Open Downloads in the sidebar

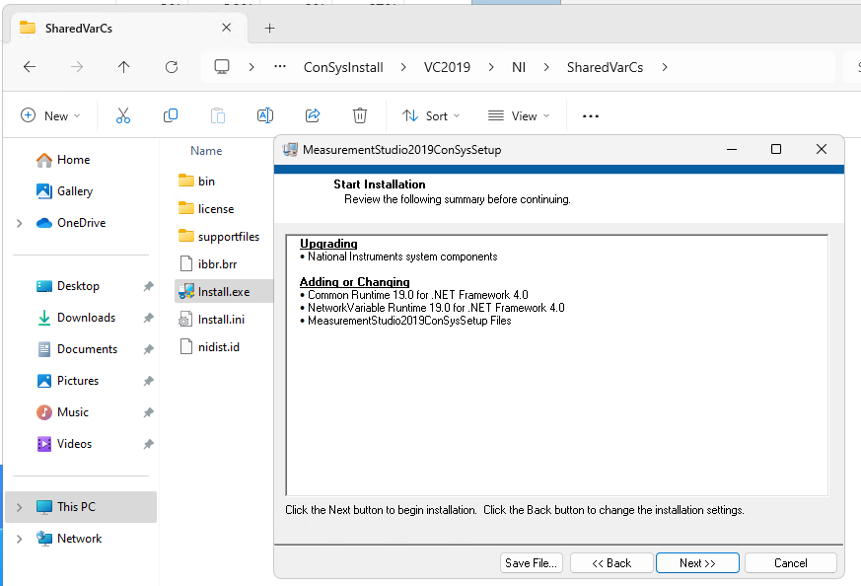(86, 318)
